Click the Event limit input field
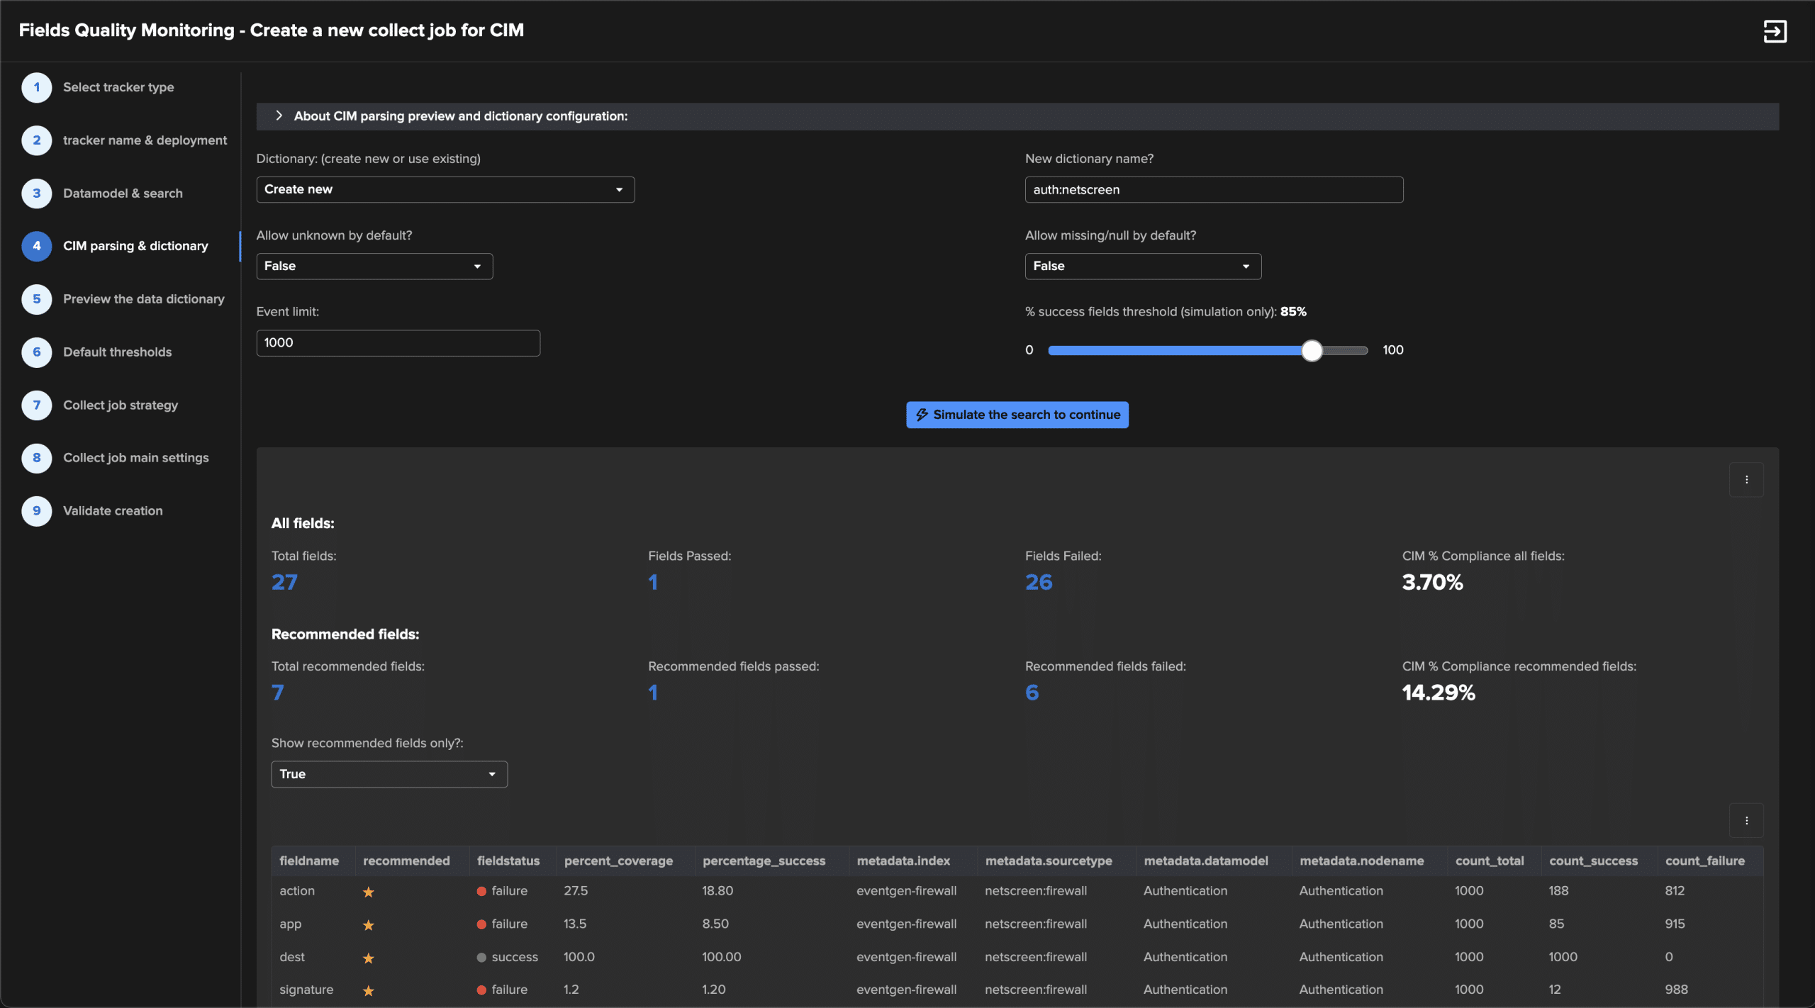1815x1008 pixels. coord(397,342)
